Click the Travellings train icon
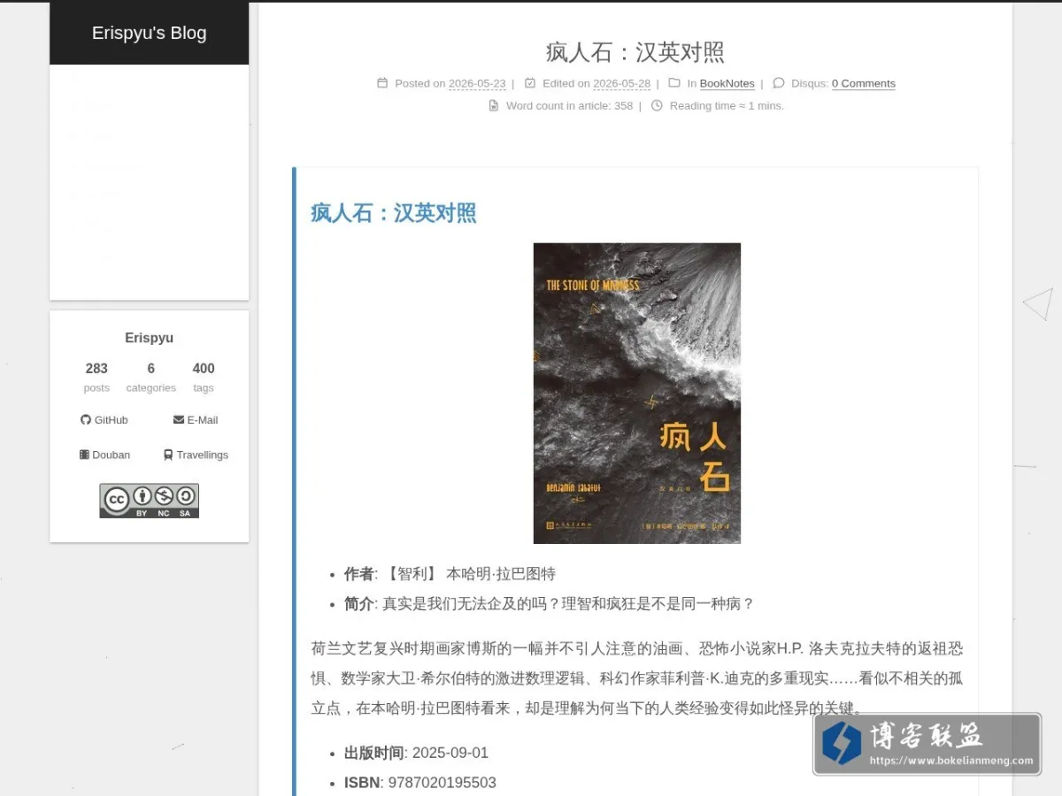 168,455
